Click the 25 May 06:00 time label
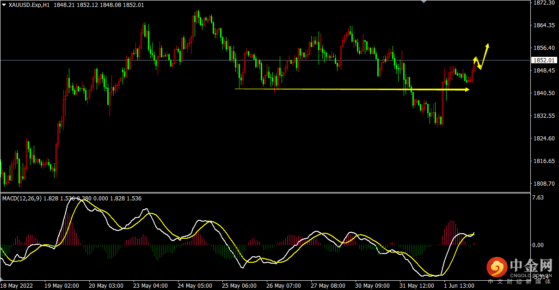 [x=239, y=286]
